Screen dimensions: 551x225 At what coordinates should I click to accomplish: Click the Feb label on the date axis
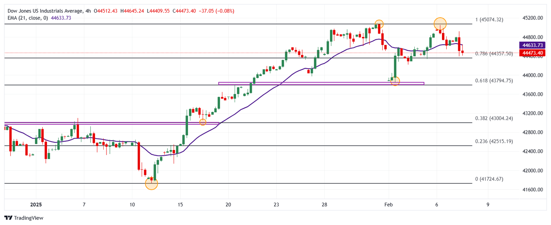(x=388, y=205)
